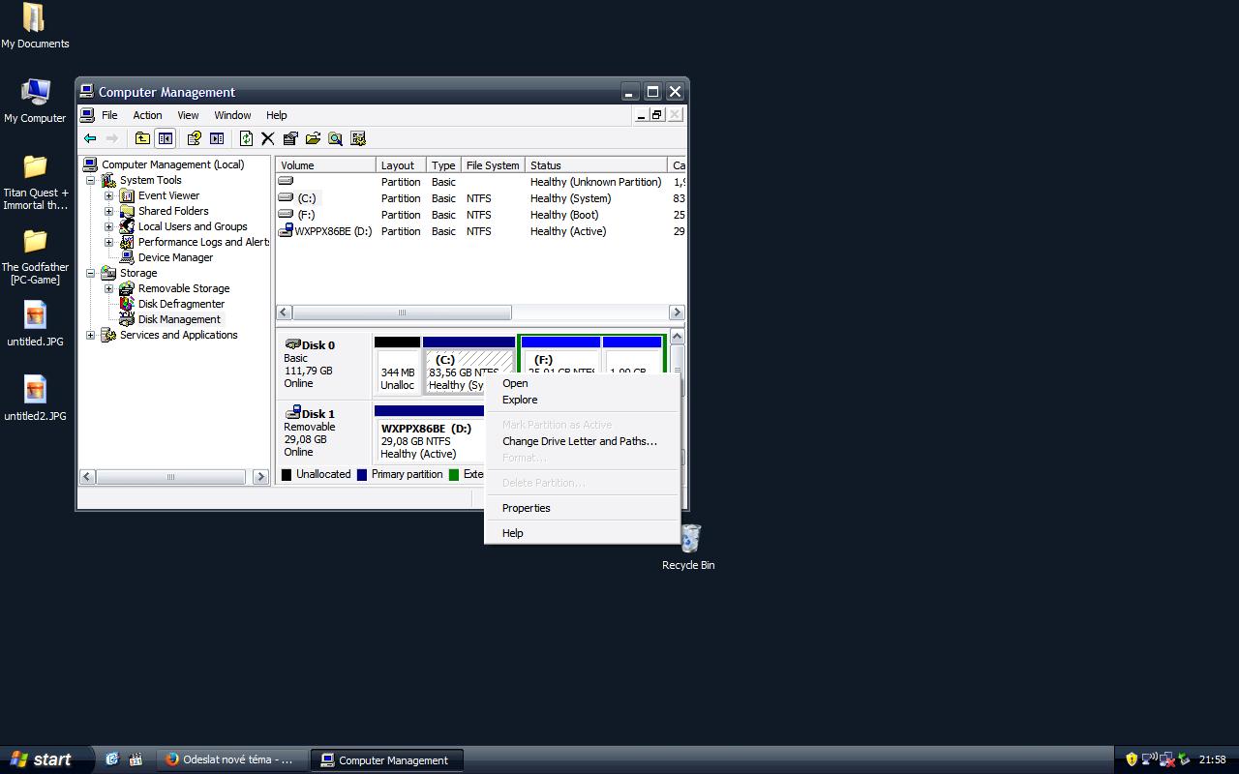Collapse the System Tools tree node
The height and width of the screenshot is (774, 1239).
(x=91, y=180)
